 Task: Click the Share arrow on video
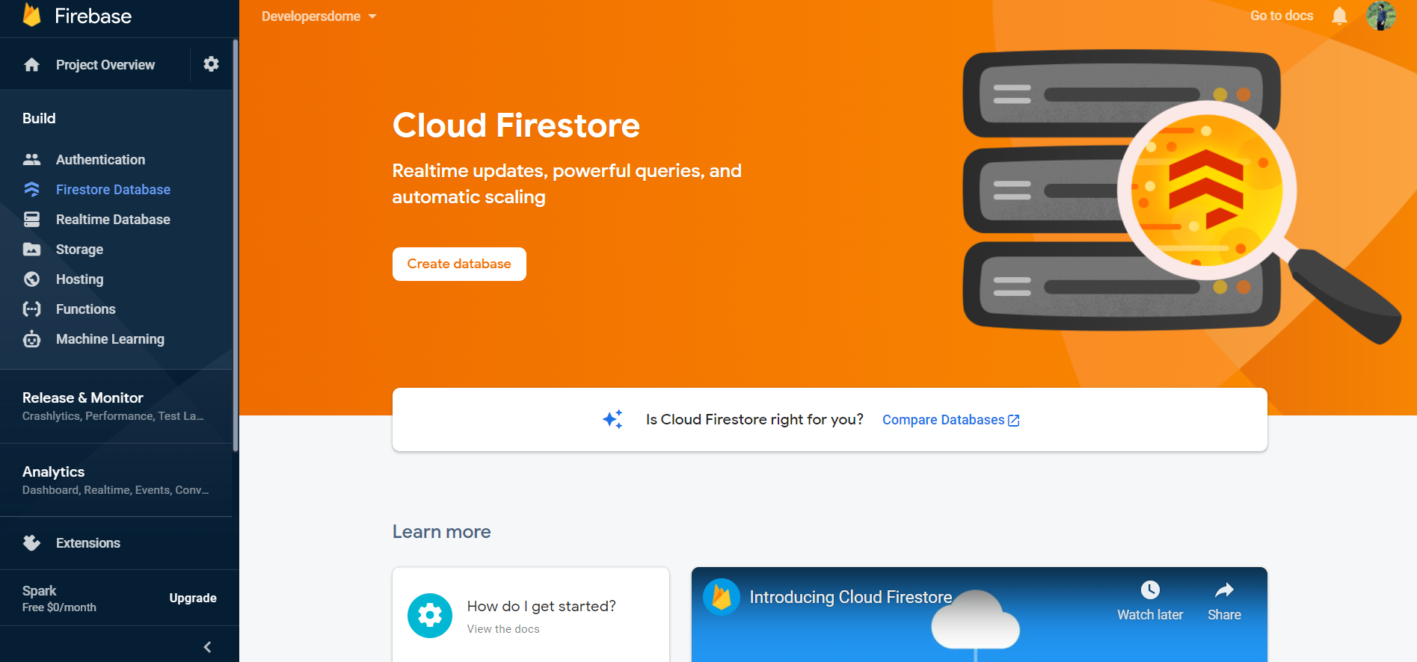pyautogui.click(x=1224, y=590)
